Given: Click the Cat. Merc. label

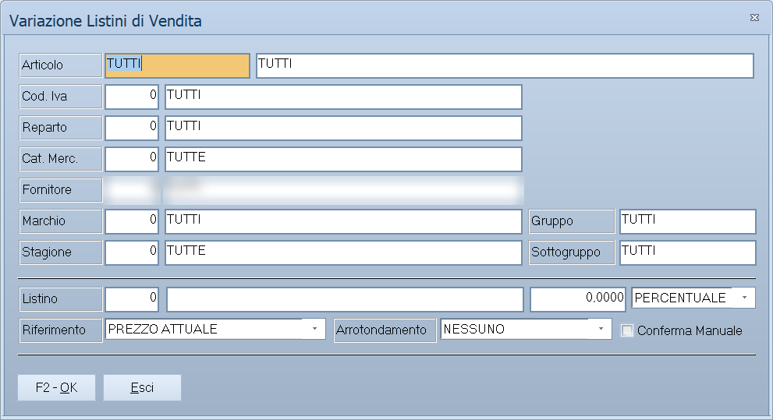Looking at the screenshot, I should [x=61, y=158].
